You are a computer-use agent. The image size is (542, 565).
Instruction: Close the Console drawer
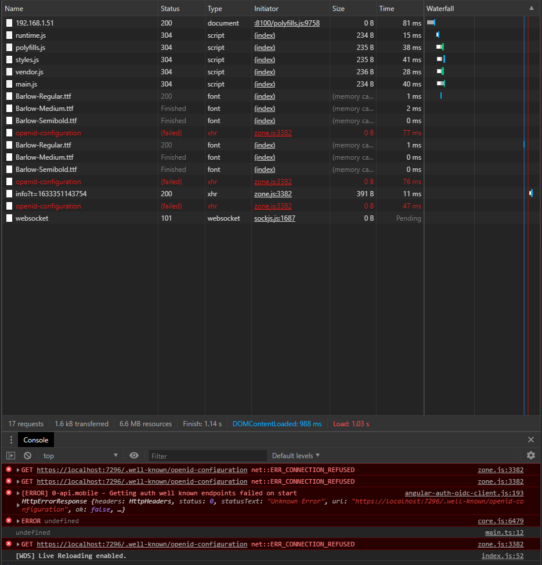pyautogui.click(x=531, y=440)
